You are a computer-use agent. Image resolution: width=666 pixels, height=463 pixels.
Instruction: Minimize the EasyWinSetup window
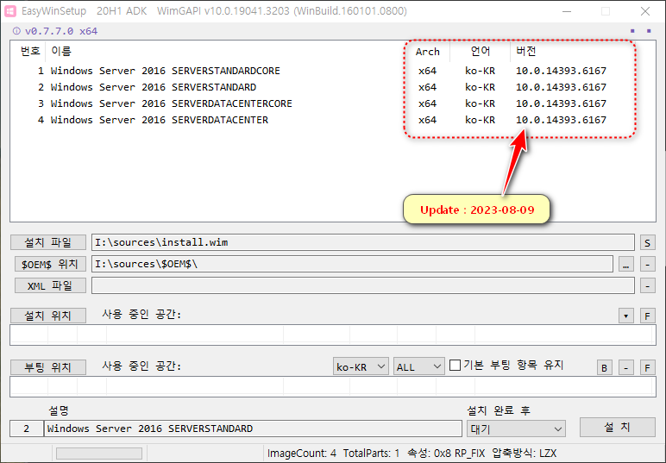[567, 11]
